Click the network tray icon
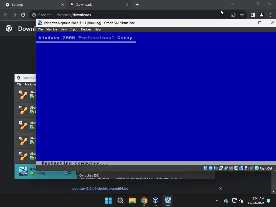The image size is (276, 207). [234, 201]
